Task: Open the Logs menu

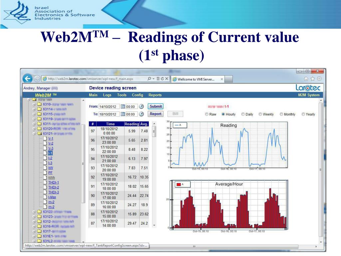Action: coord(107,95)
